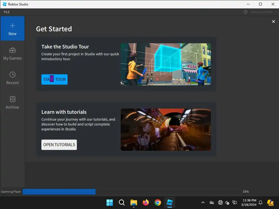Switch to the Recent sidebar tab
The height and width of the screenshot is (209, 279).
point(13,78)
